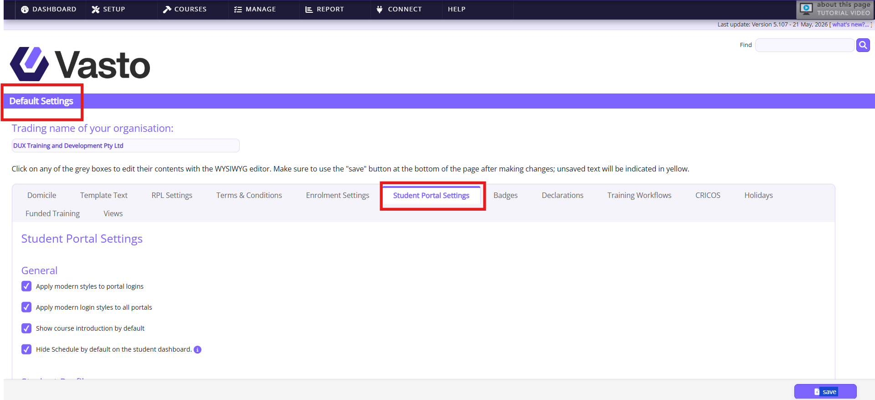
Task: Toggle Apply modern login styles to all portals
Action: pos(26,307)
